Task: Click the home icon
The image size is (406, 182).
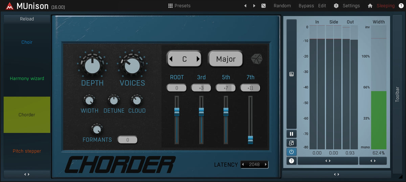Action: [370, 6]
